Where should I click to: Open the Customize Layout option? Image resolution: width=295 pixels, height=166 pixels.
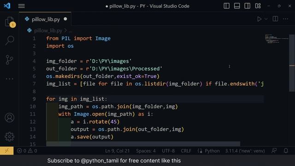coord(258,6)
